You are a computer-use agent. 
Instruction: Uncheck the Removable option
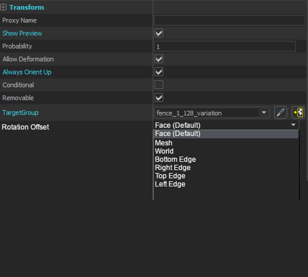(159, 98)
